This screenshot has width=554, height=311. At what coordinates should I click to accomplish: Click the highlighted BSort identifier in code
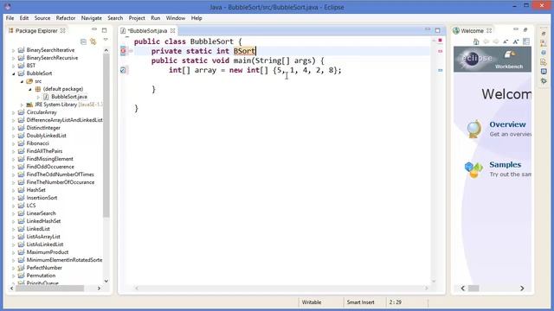pyautogui.click(x=244, y=51)
